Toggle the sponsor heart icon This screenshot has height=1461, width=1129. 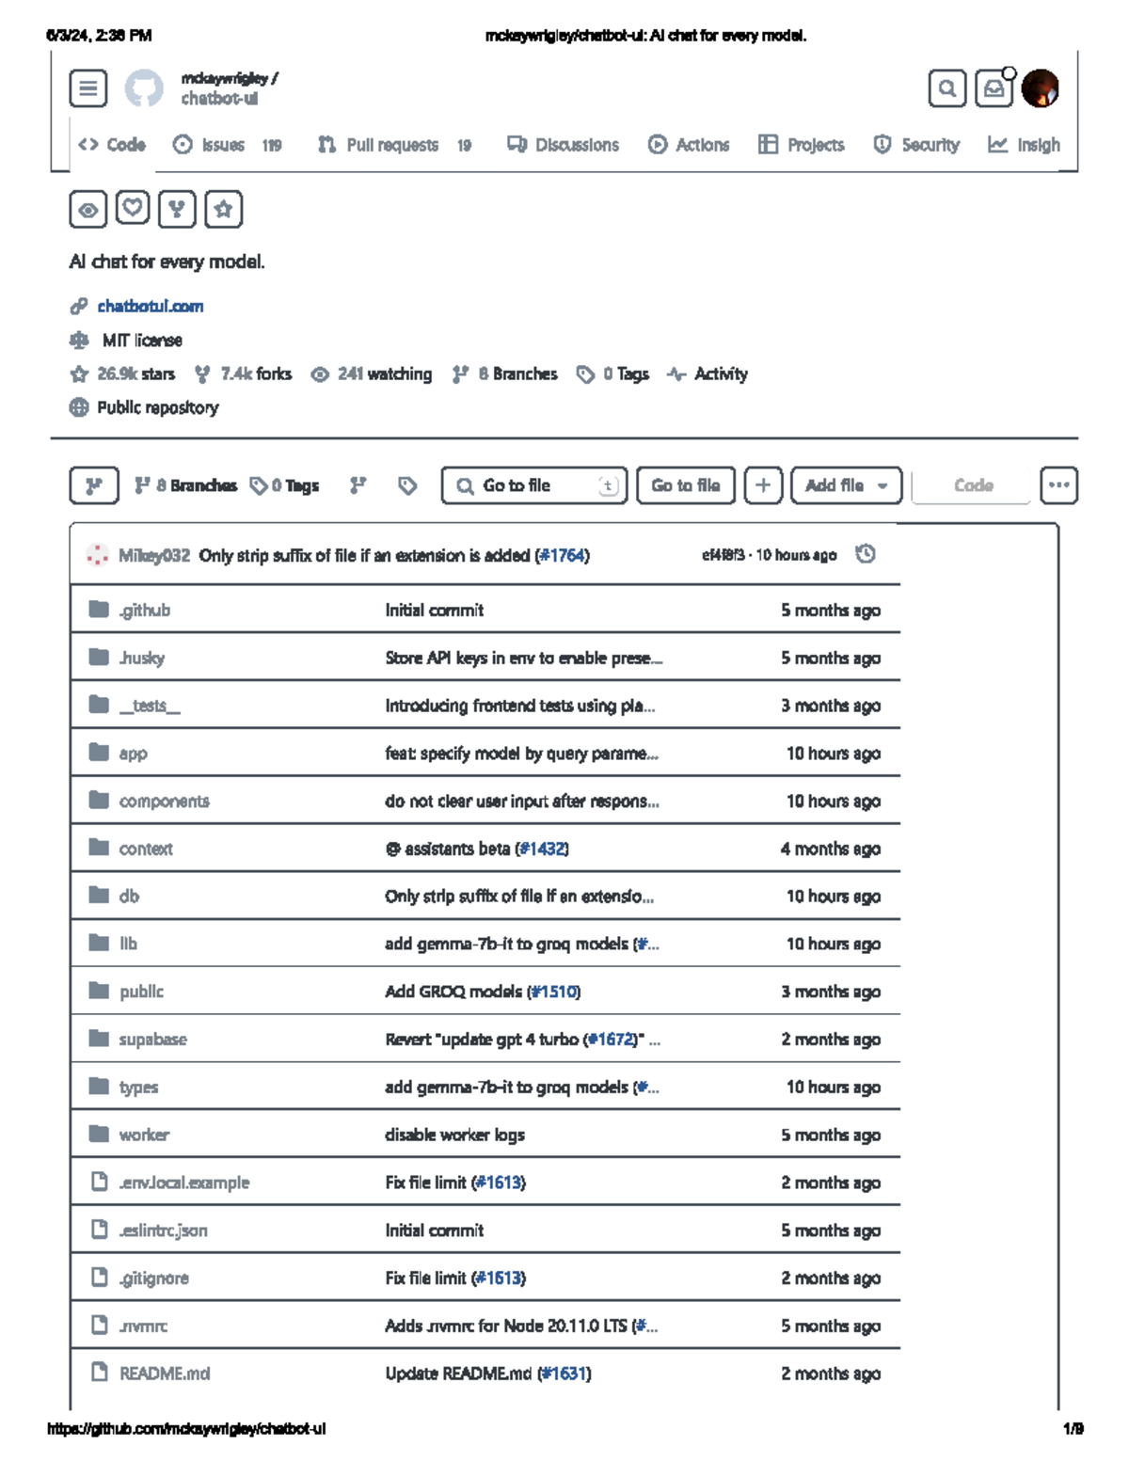tap(133, 210)
